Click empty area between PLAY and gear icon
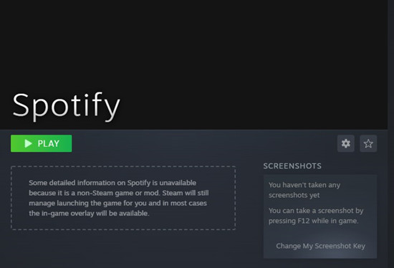The height and width of the screenshot is (268, 394). pyautogui.click(x=203, y=143)
